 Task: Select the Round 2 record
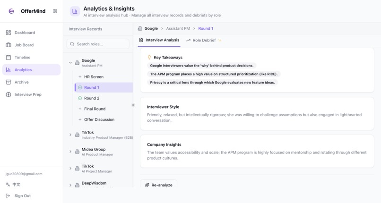click(104, 98)
